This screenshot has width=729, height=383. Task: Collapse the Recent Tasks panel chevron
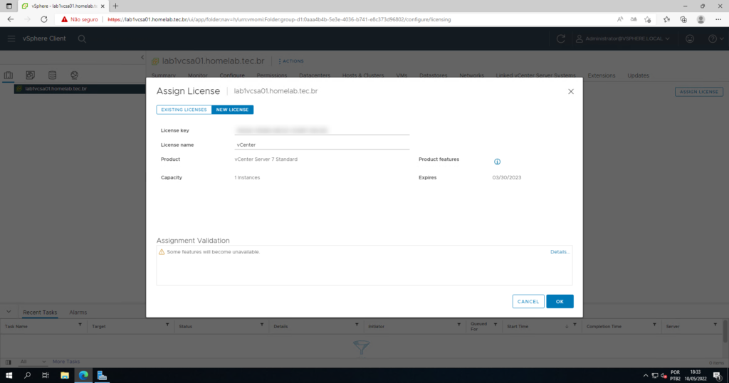(9, 312)
